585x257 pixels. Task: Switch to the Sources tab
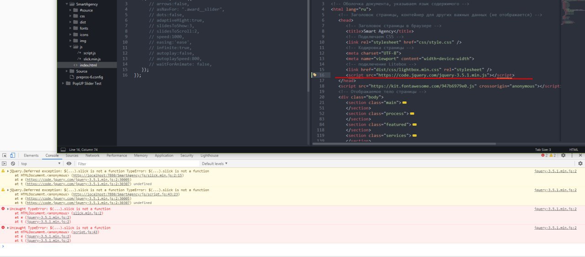click(x=72, y=155)
